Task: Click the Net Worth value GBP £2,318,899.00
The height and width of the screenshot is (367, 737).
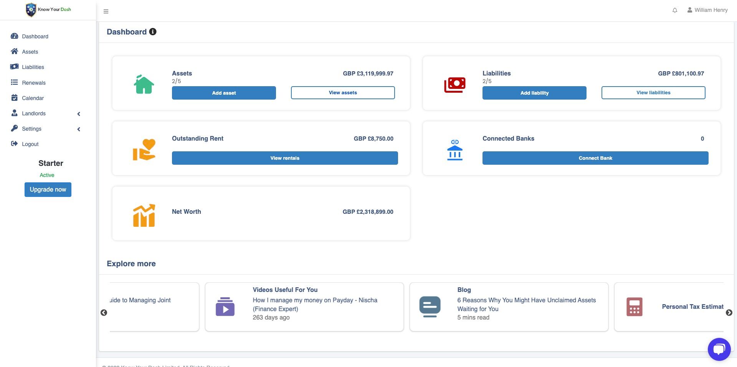Action: point(368,212)
